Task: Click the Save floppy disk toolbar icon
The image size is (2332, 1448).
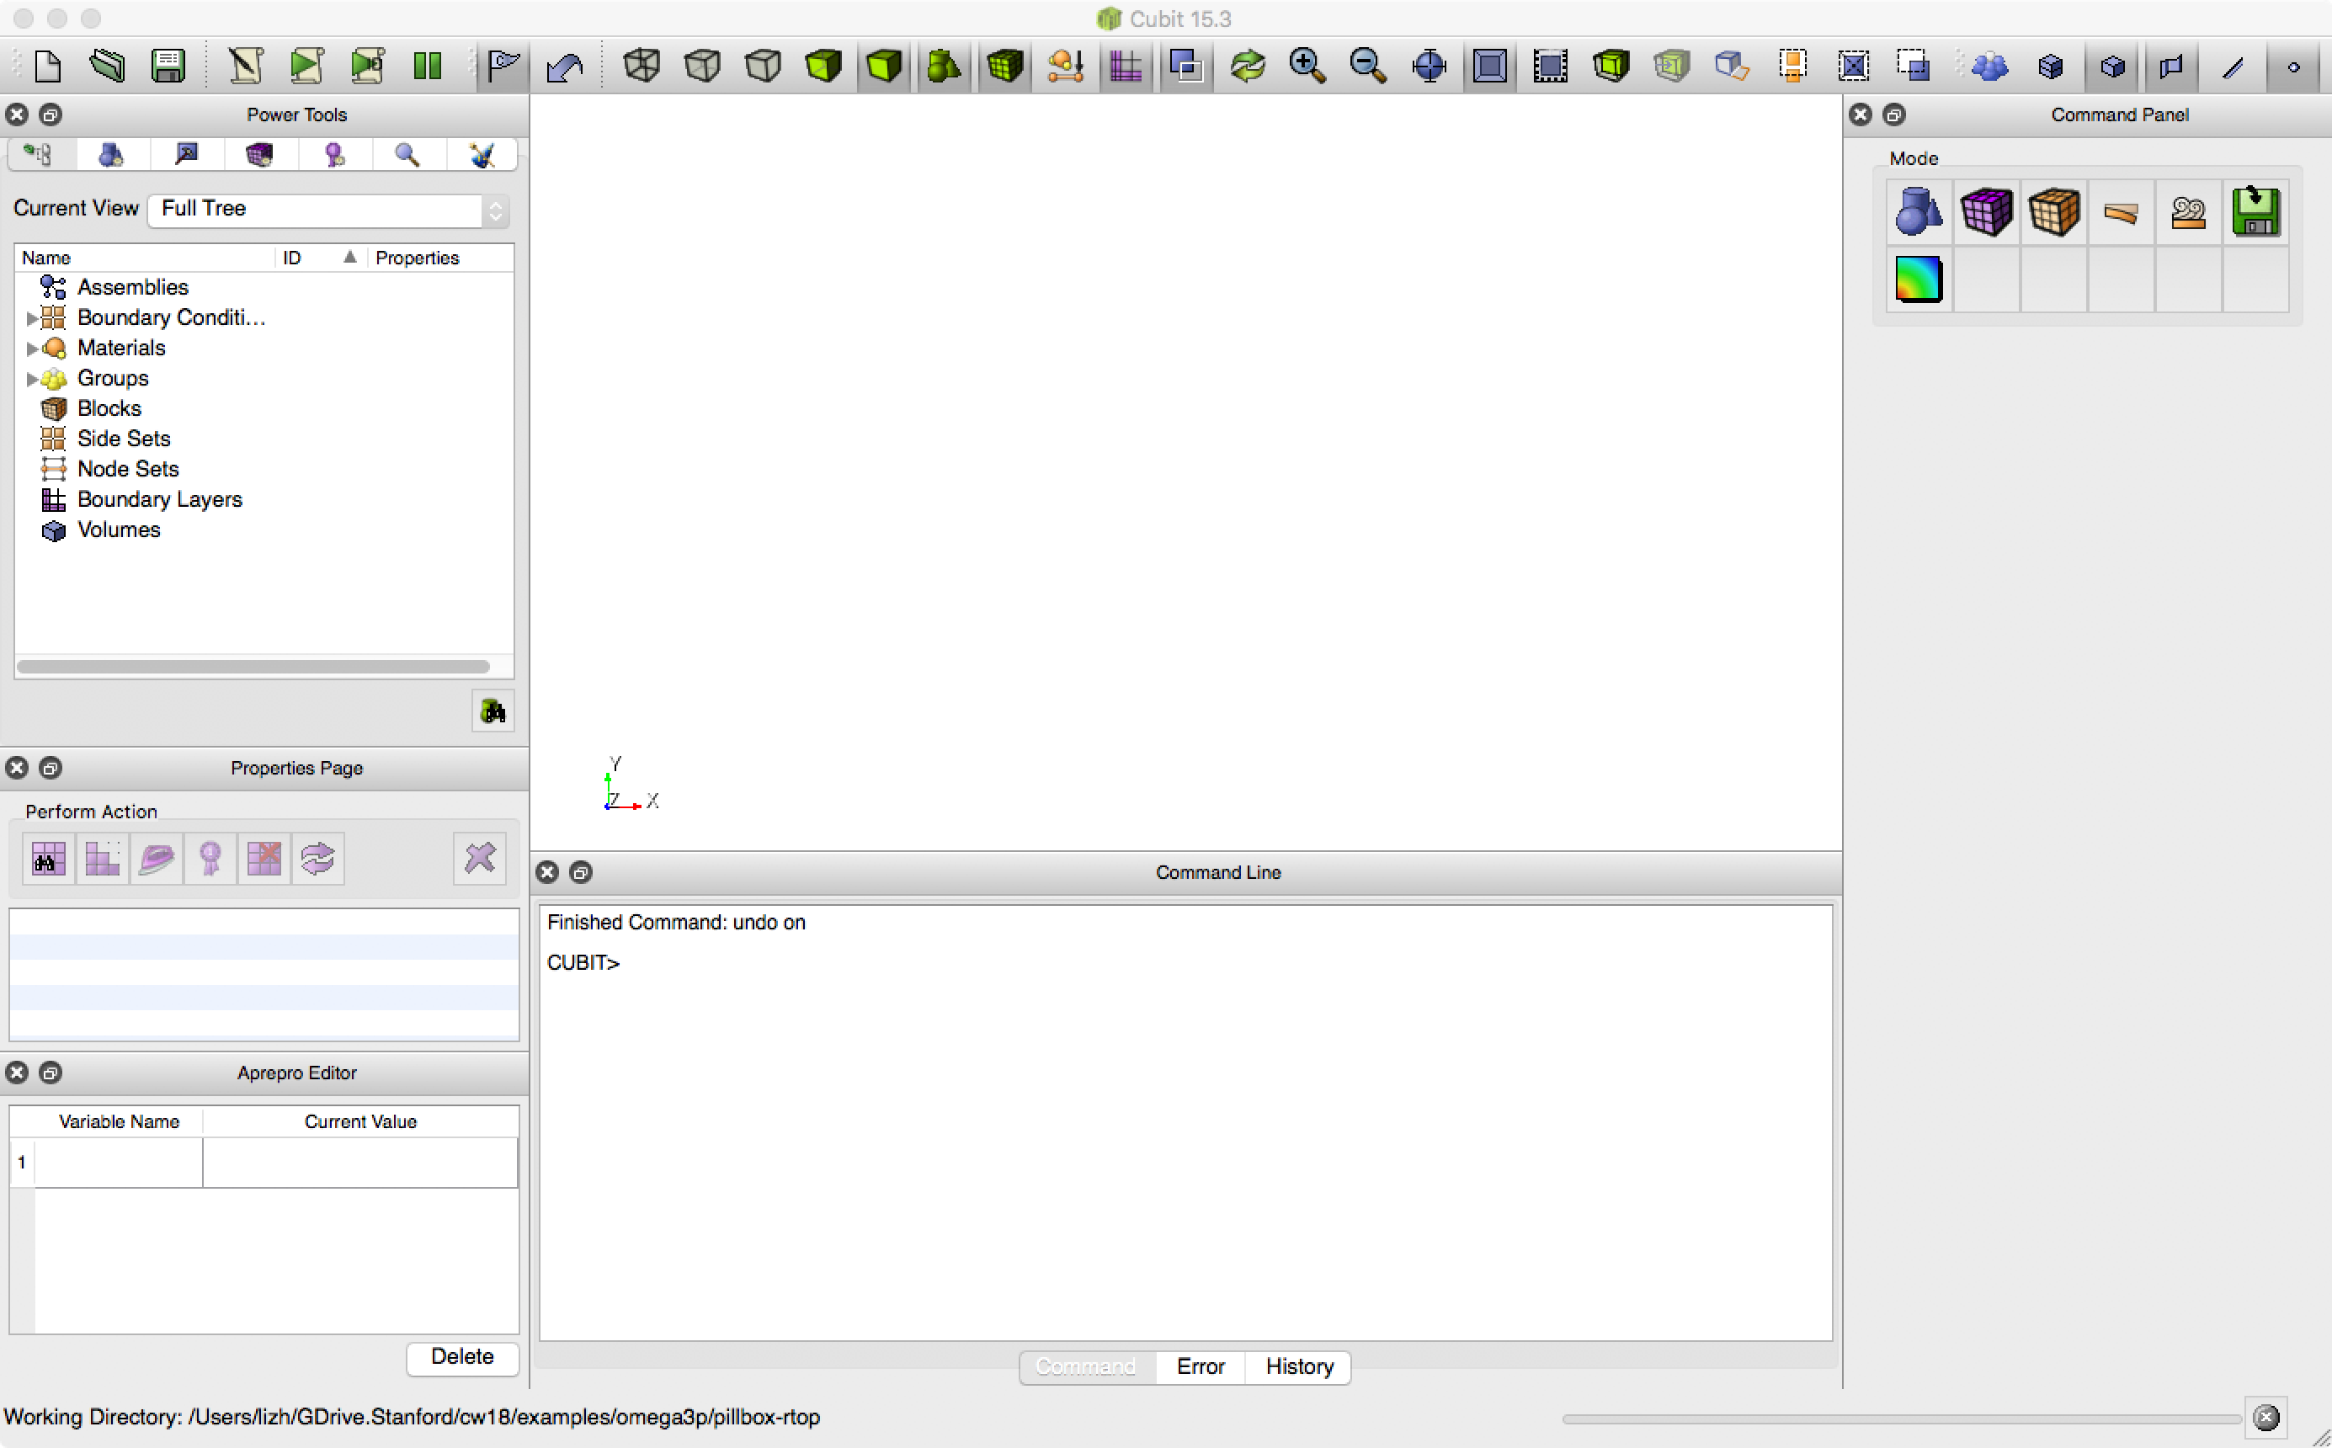Action: coord(168,66)
